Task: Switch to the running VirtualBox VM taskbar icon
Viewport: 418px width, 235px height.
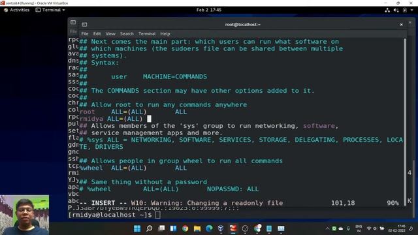Action: coord(233,228)
